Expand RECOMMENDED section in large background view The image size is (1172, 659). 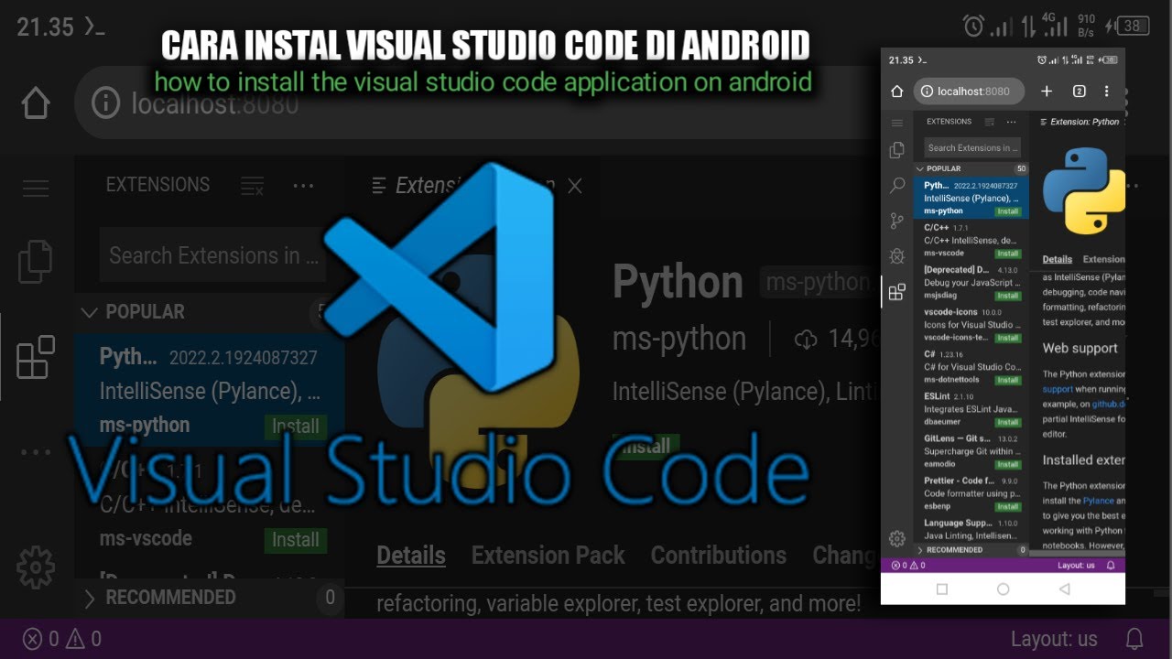pos(210,598)
